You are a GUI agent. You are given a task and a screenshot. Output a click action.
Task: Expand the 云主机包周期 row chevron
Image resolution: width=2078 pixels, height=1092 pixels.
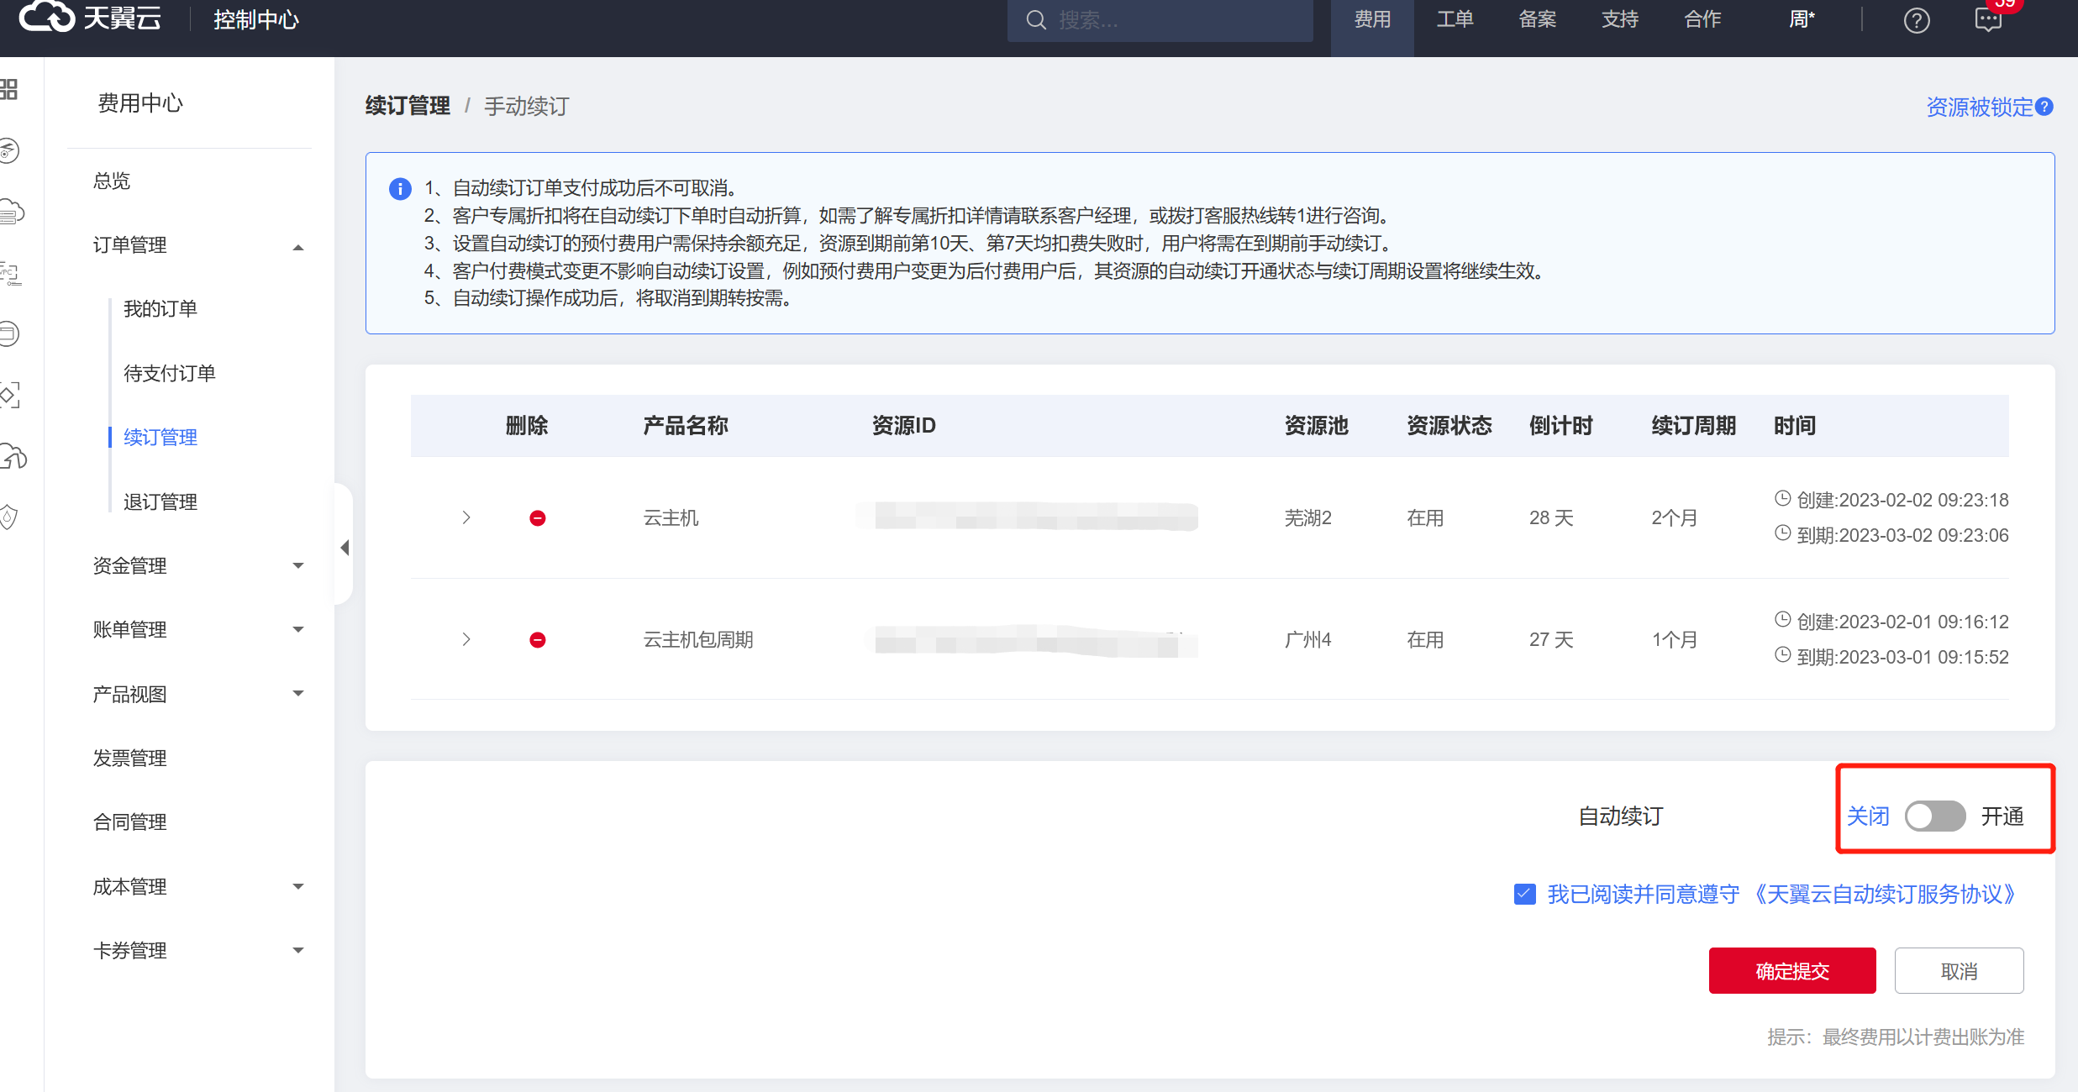tap(466, 640)
